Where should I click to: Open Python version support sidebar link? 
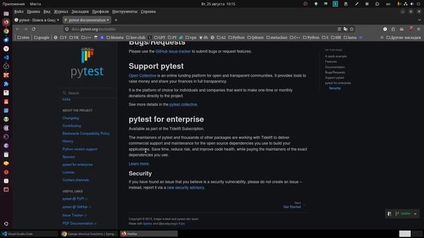click(79, 149)
